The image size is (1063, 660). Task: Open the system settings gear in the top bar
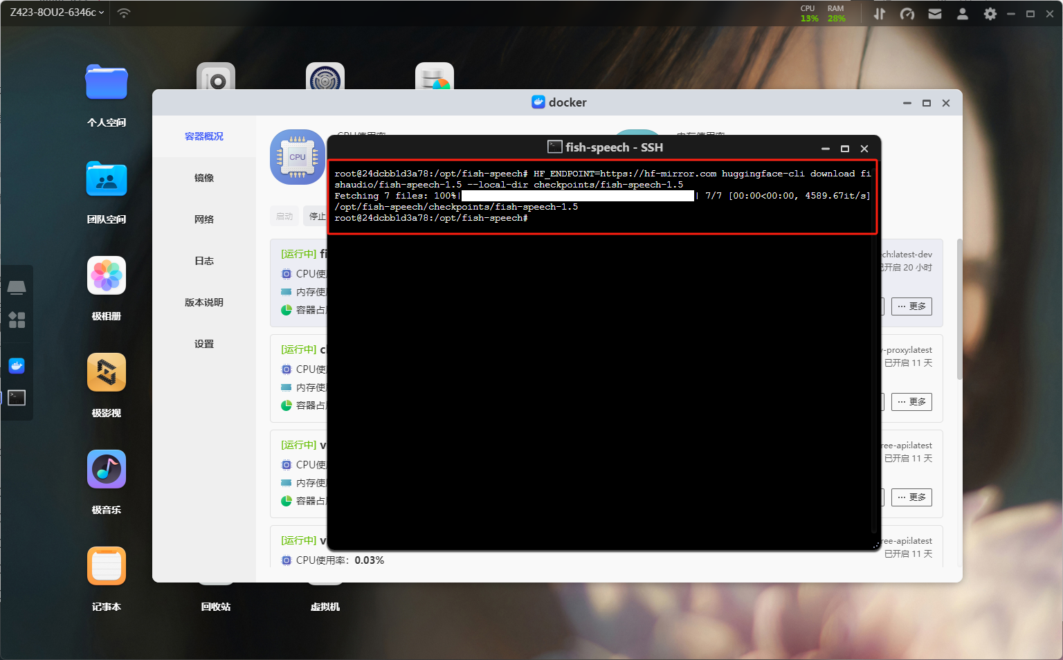(x=990, y=13)
